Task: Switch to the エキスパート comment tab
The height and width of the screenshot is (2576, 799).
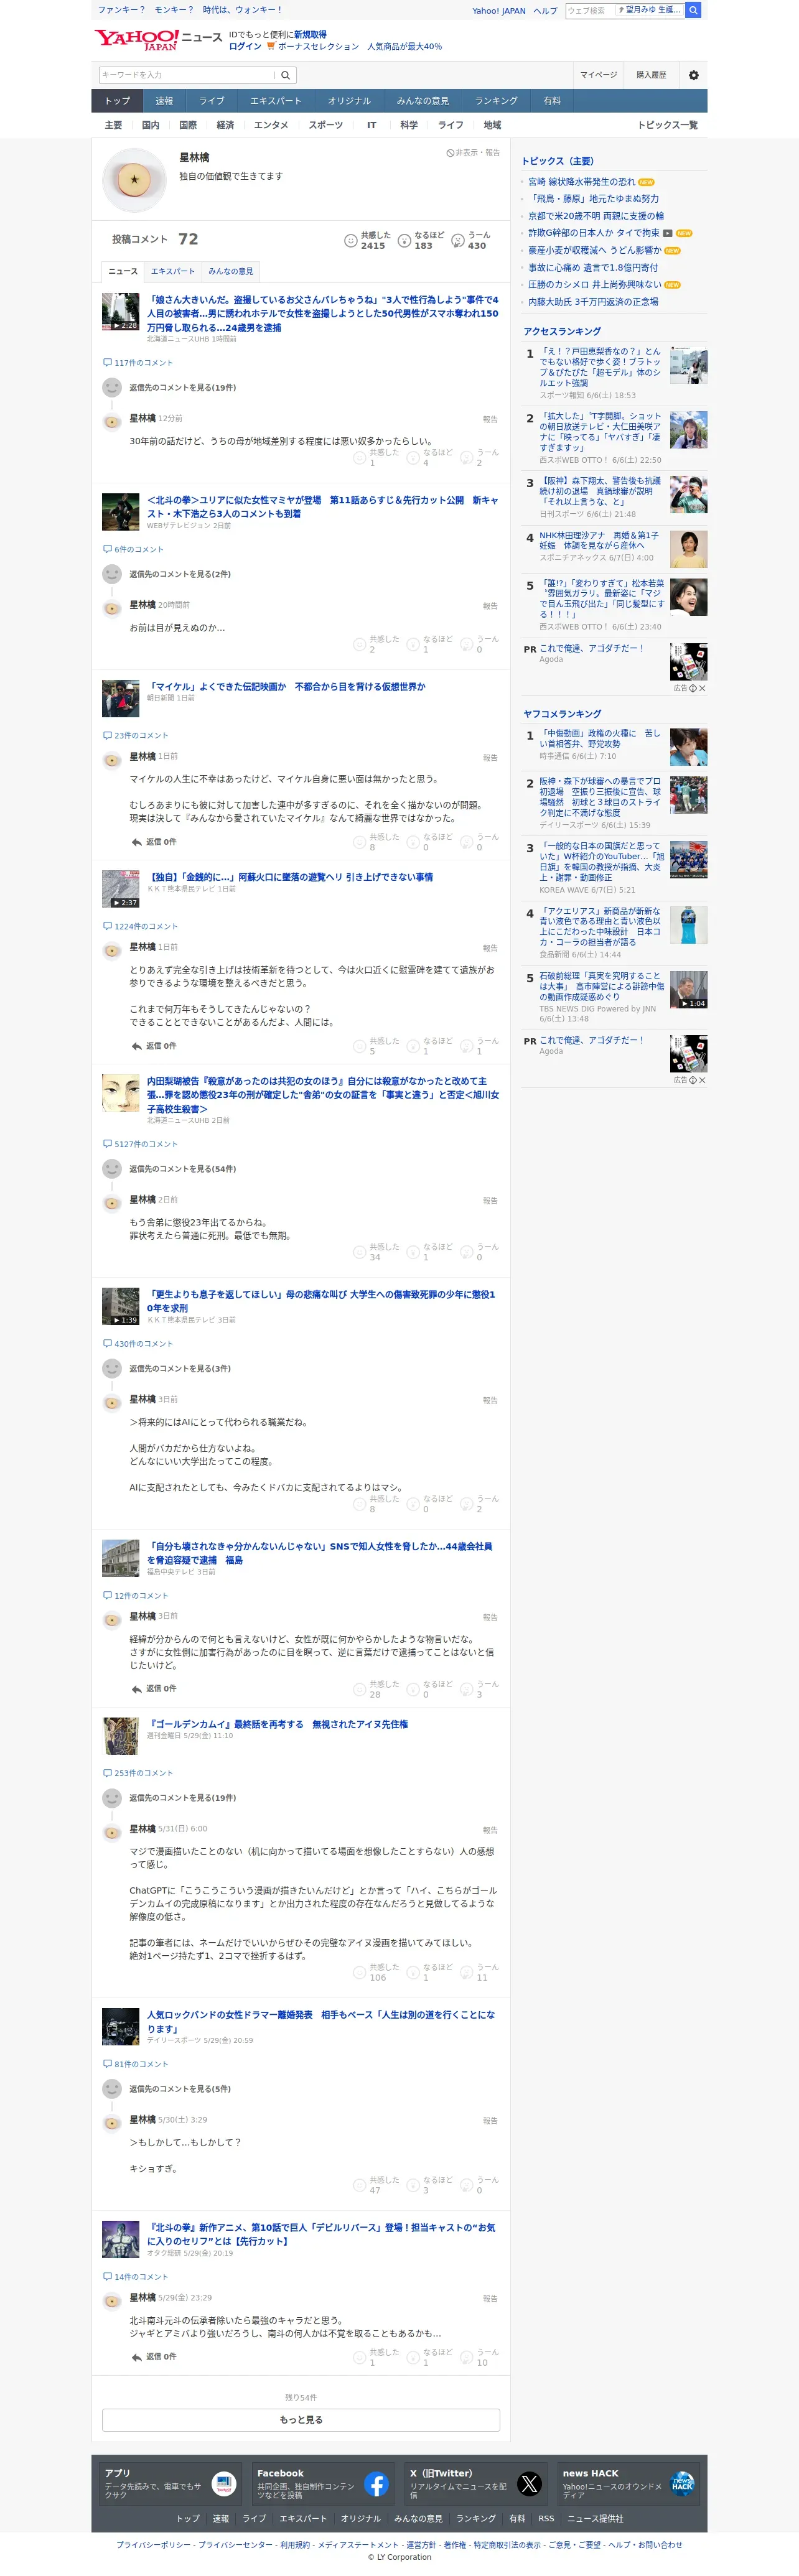Action: coord(173,272)
